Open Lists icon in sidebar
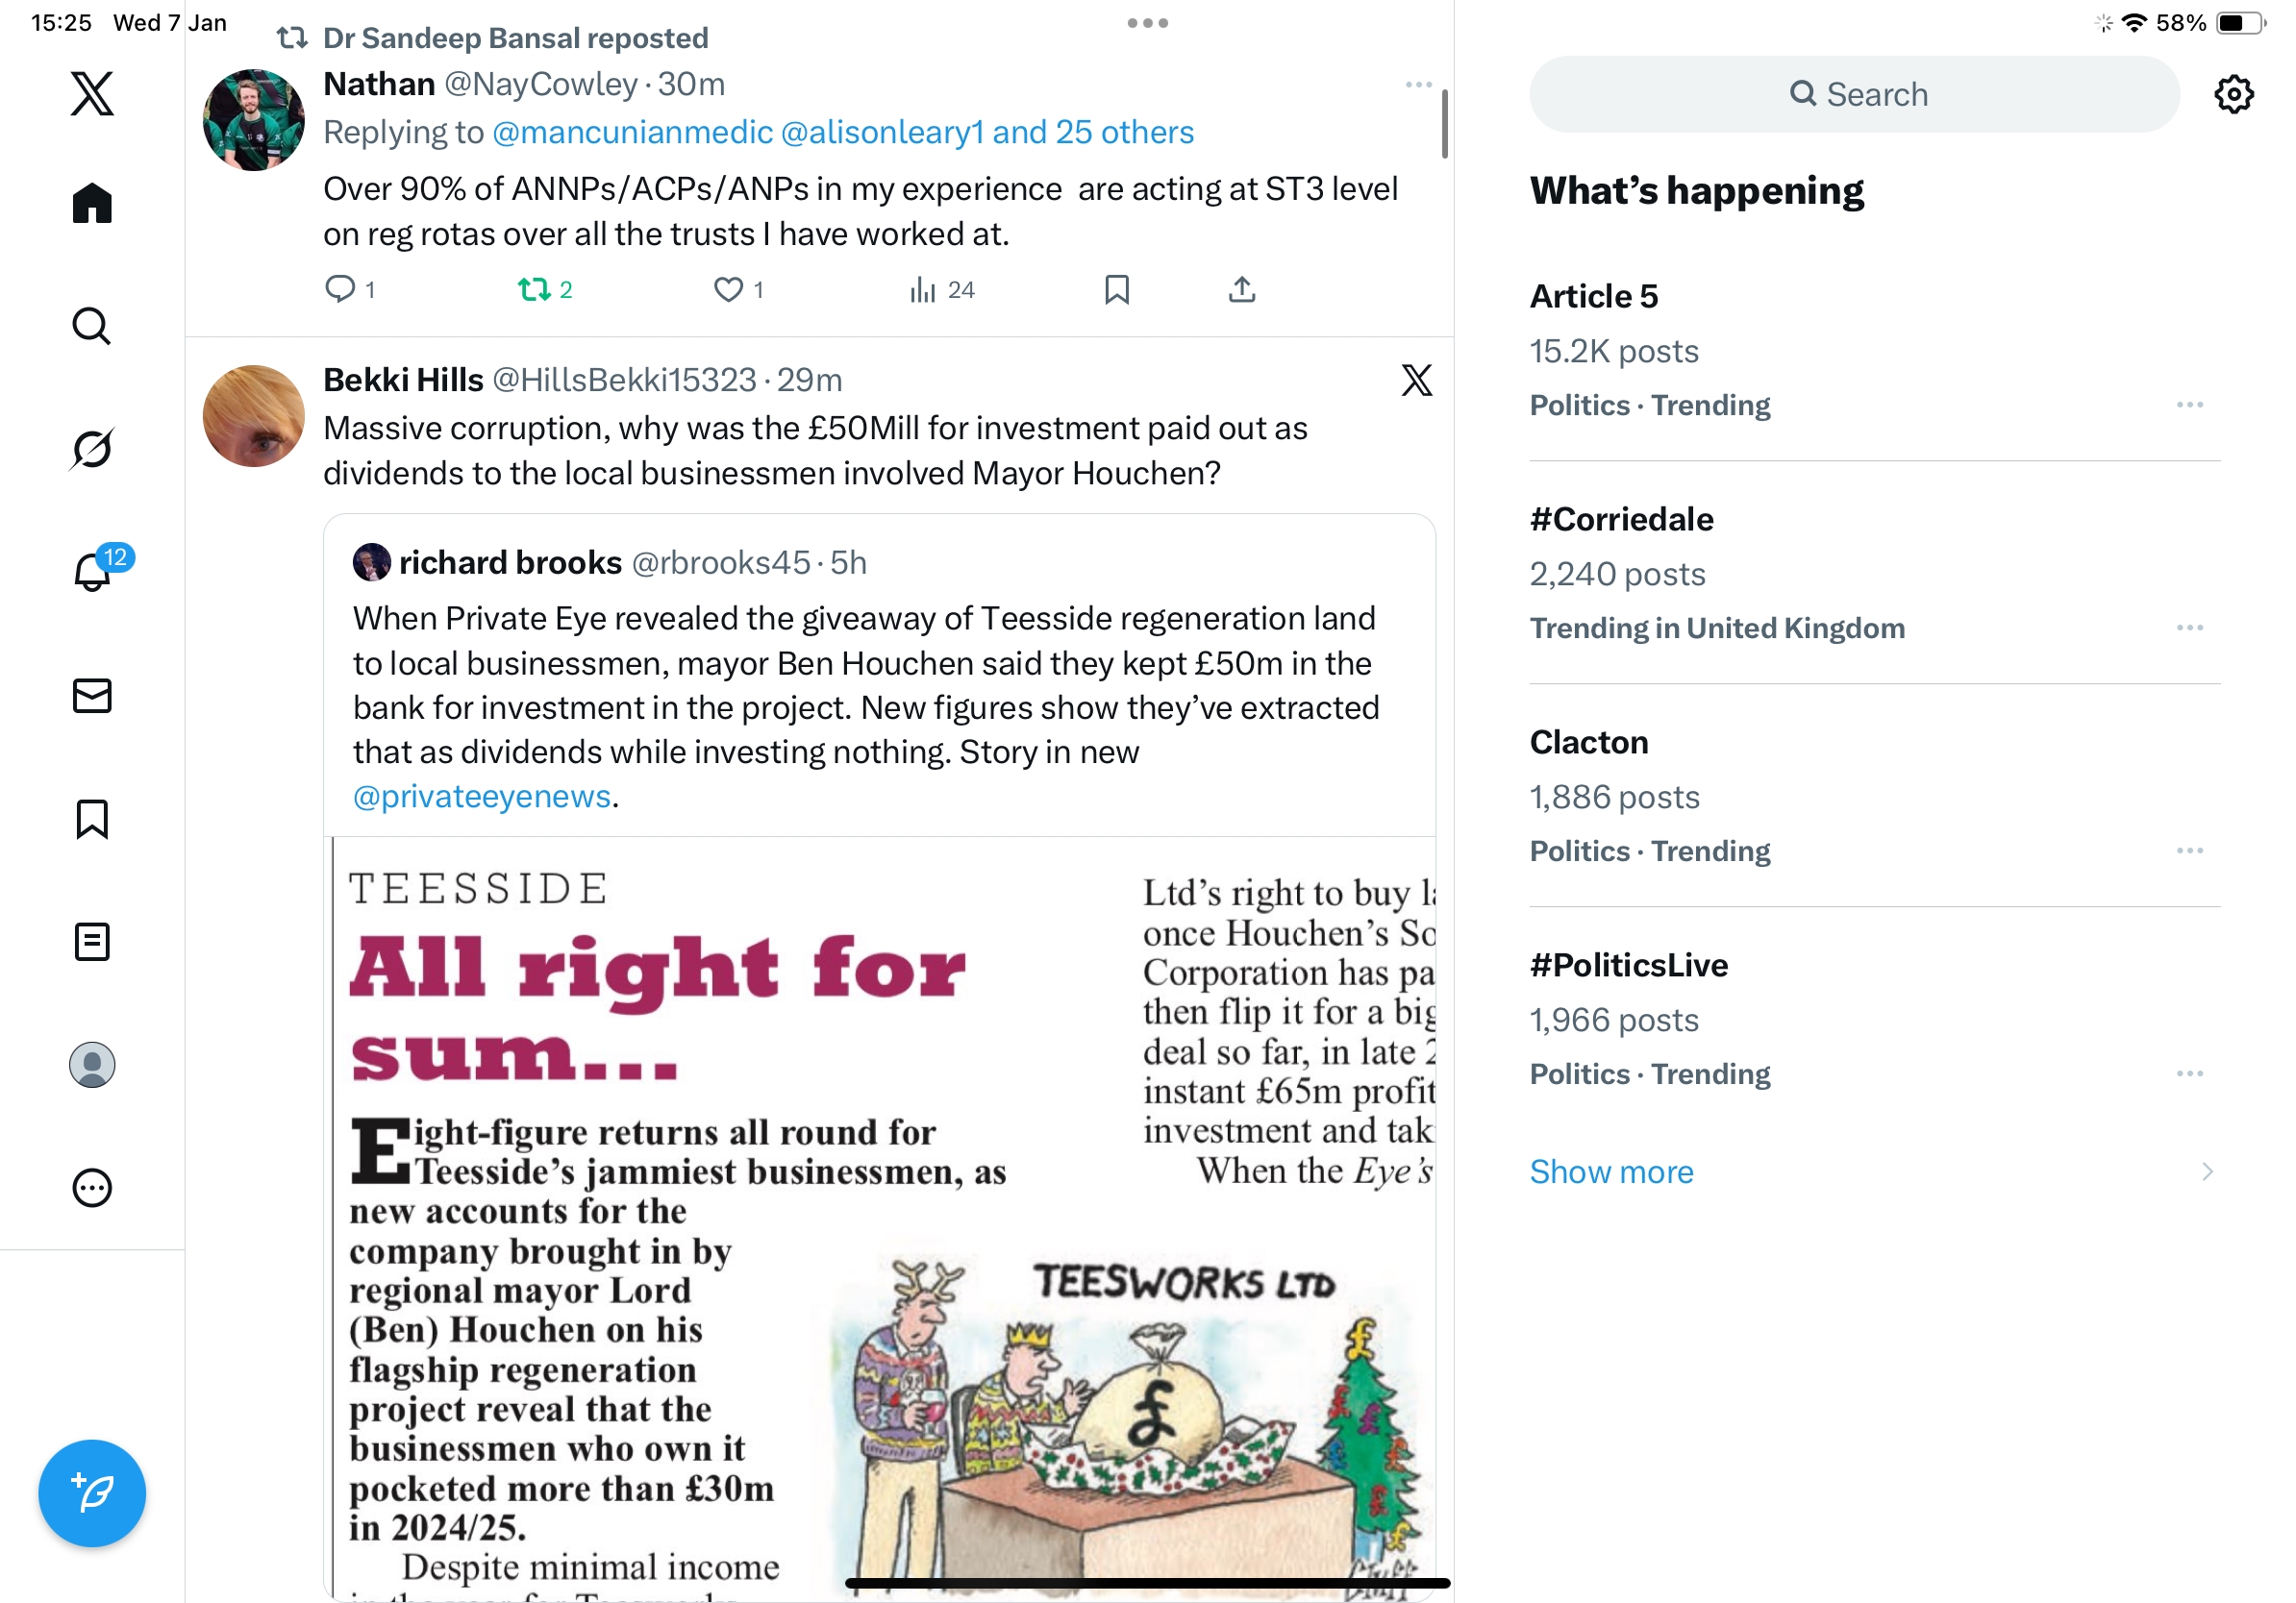The height and width of the screenshot is (1603, 2296). click(92, 942)
